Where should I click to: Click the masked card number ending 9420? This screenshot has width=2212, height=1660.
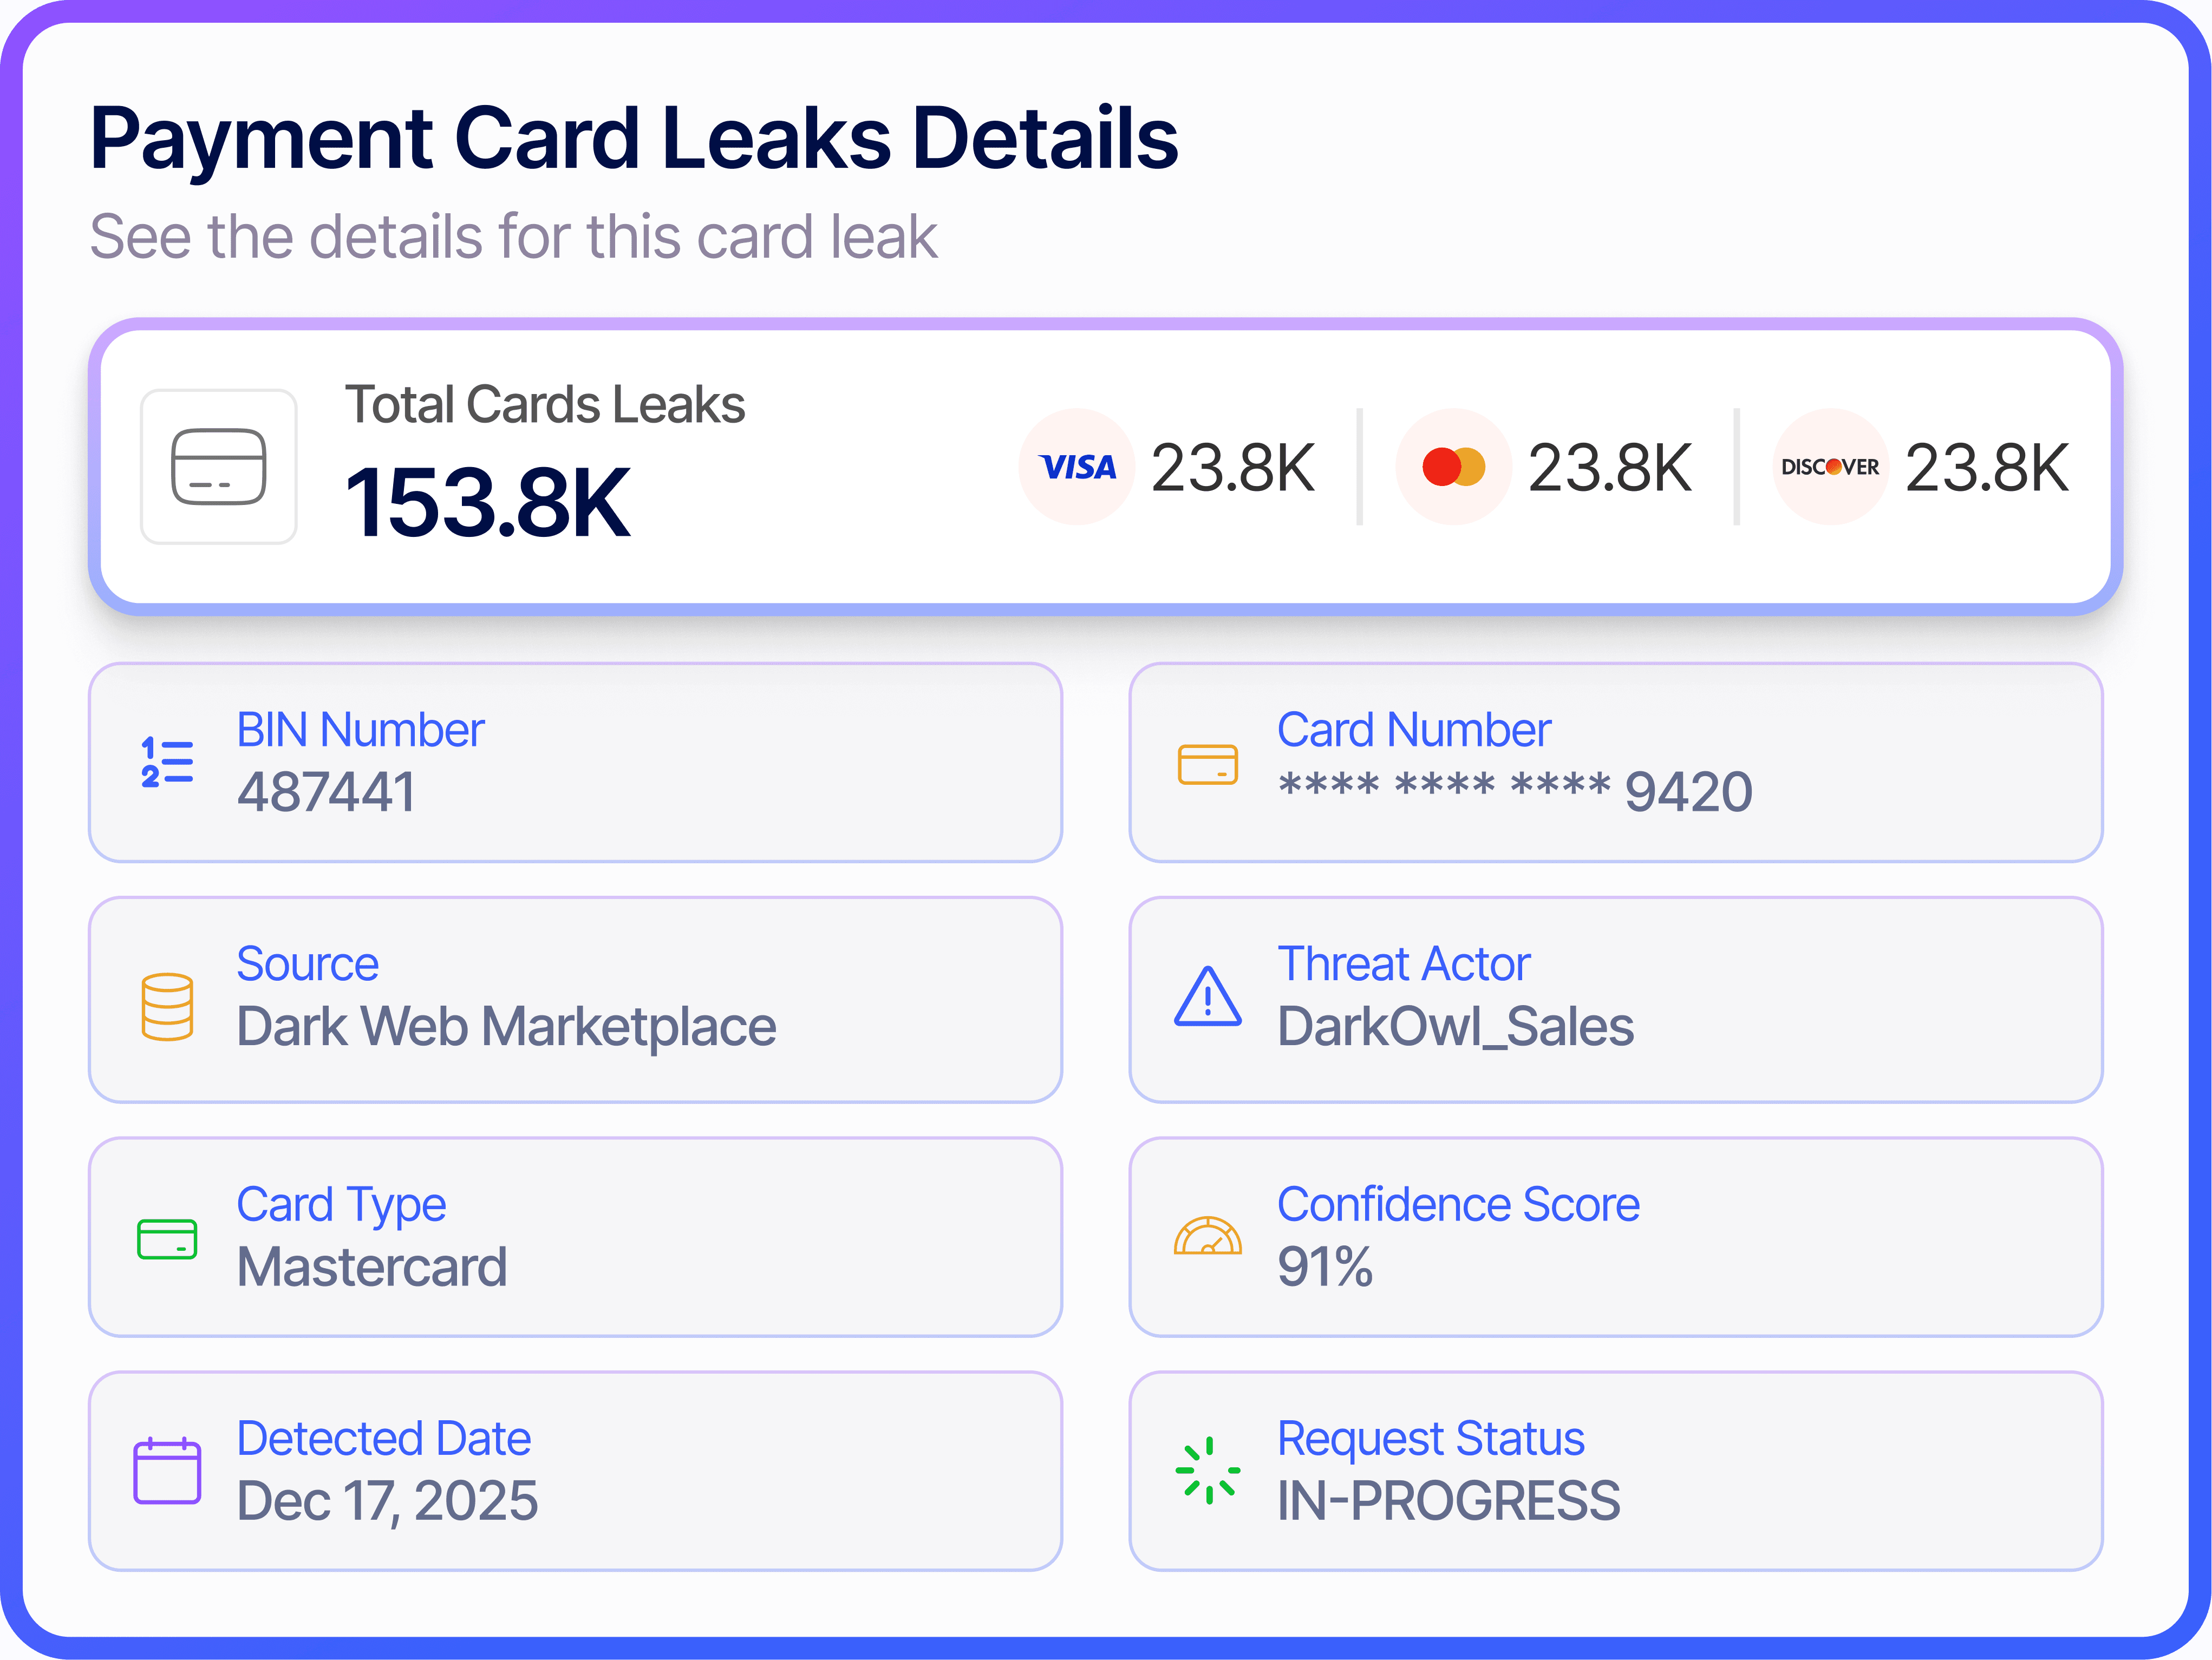1514,792
